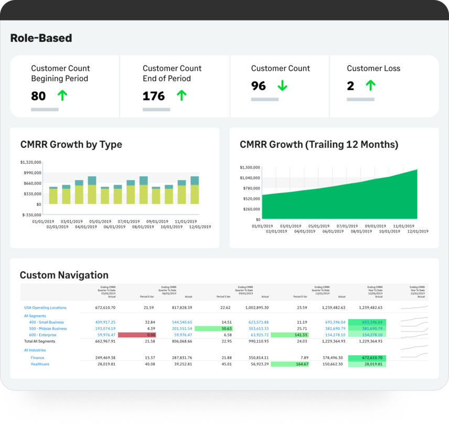Click green down arrow beside 96
The image size is (449, 425).
(282, 86)
